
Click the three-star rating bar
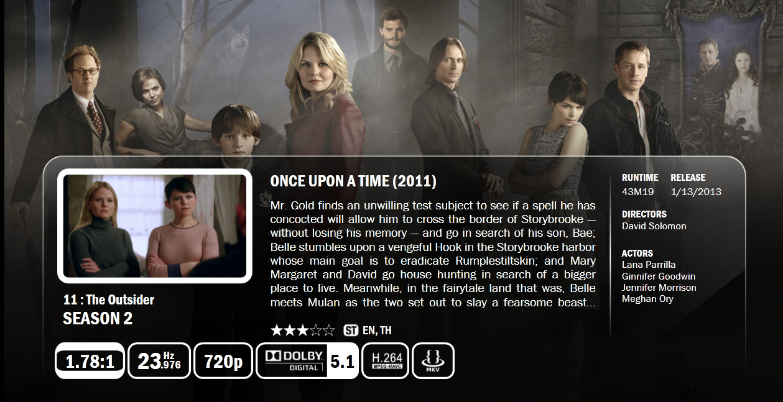pyautogui.click(x=303, y=330)
